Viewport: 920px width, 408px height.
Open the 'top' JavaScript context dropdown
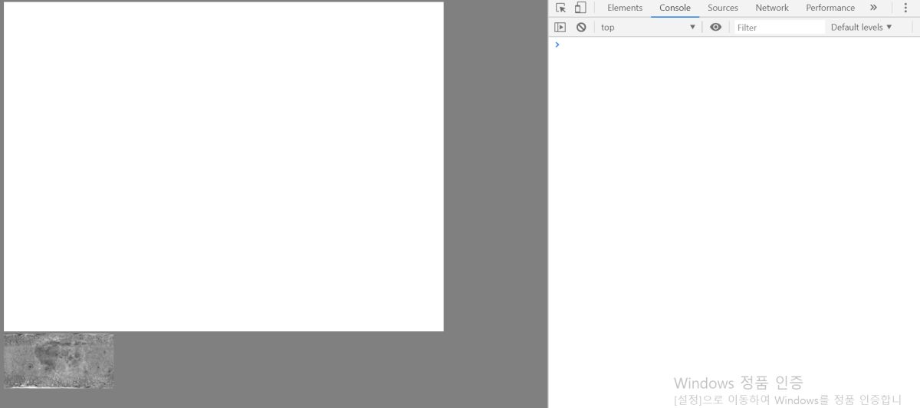click(648, 27)
